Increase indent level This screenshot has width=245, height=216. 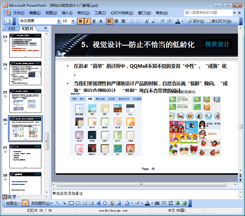[169, 21]
